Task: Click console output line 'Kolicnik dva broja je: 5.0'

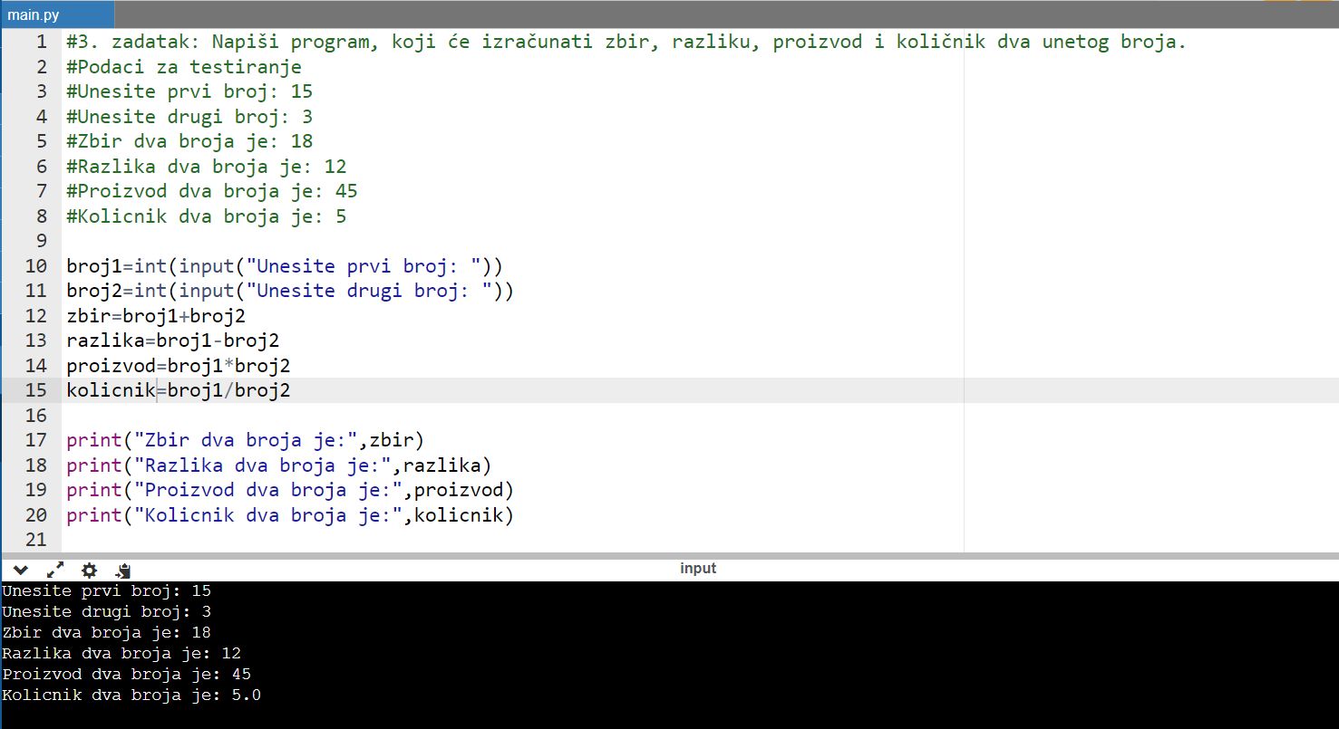Action: click(131, 695)
